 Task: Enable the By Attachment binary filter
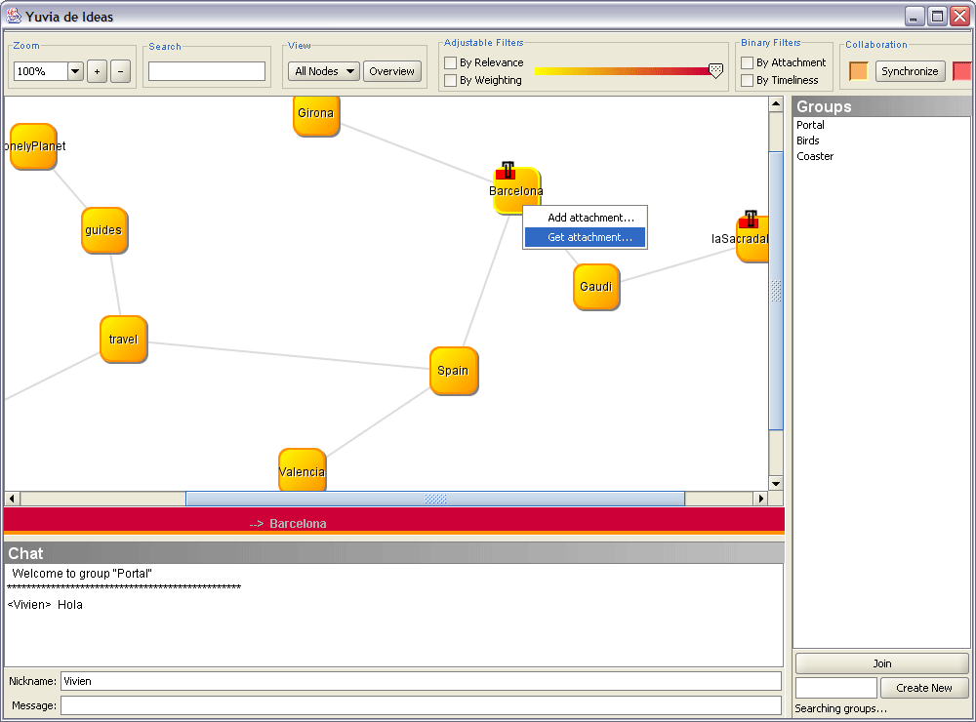747,62
